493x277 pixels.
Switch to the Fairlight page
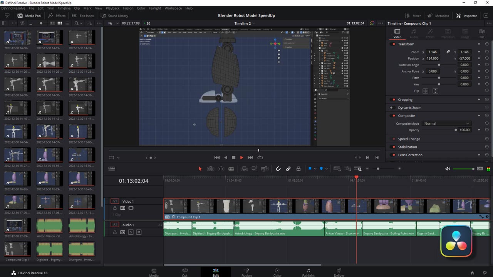click(308, 272)
